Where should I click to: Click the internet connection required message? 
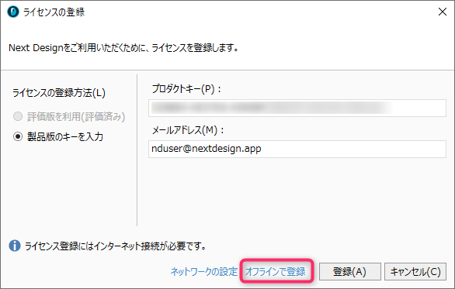116,246
